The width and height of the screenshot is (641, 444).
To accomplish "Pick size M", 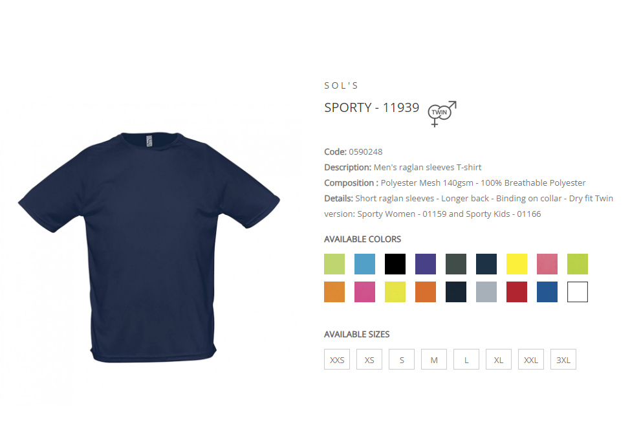I will [x=434, y=359].
